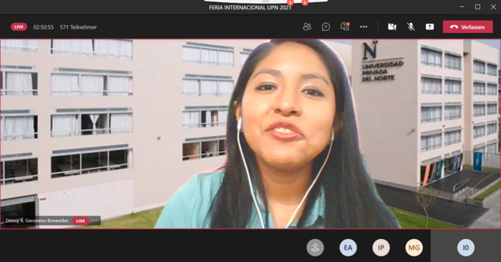This screenshot has width=501, height=262.
Task: Toggle the muted microphone icon
Action: pyautogui.click(x=411, y=26)
